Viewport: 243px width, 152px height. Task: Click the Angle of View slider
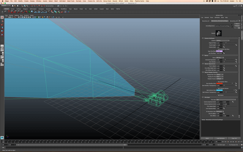[230, 43]
